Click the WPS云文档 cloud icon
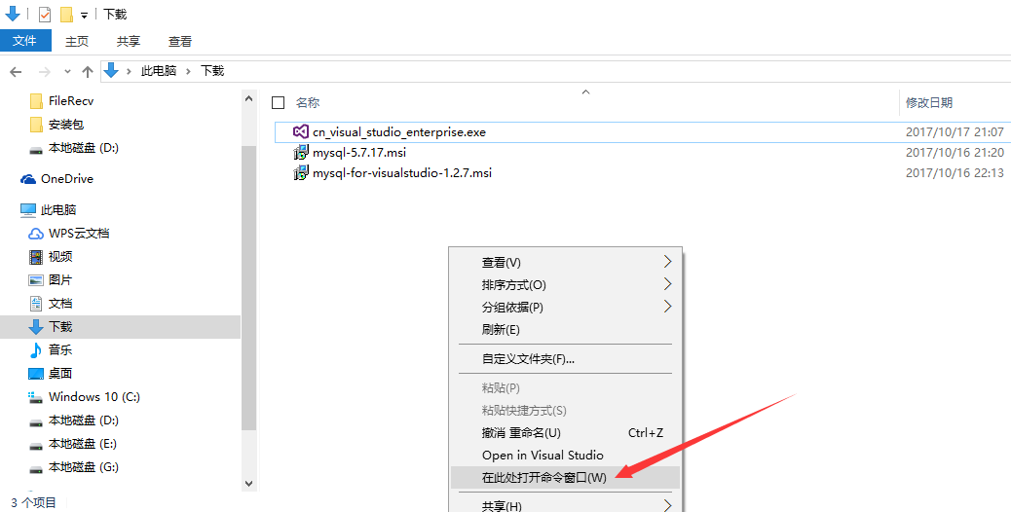Image resolution: width=1011 pixels, height=512 pixels. pos(36,234)
